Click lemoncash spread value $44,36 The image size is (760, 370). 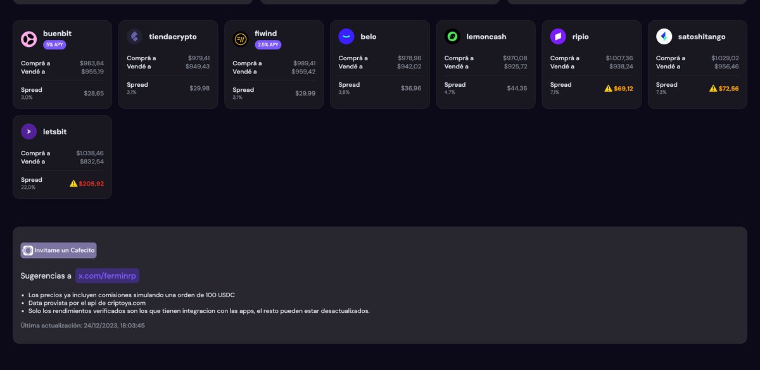[517, 88]
